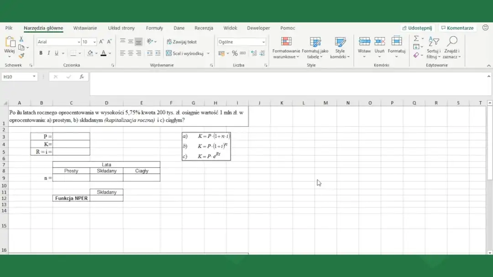Open Formatowanie warunkowe menu
Viewport: 493px width, 277px height.
click(x=286, y=48)
